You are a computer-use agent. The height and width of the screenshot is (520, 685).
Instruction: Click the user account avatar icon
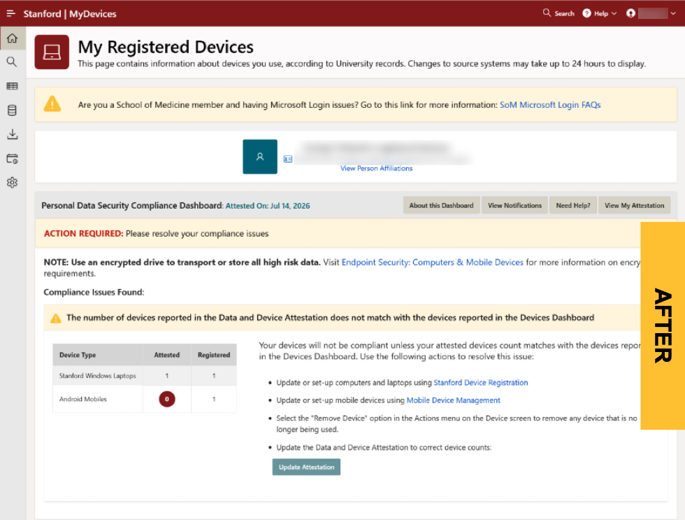(630, 13)
